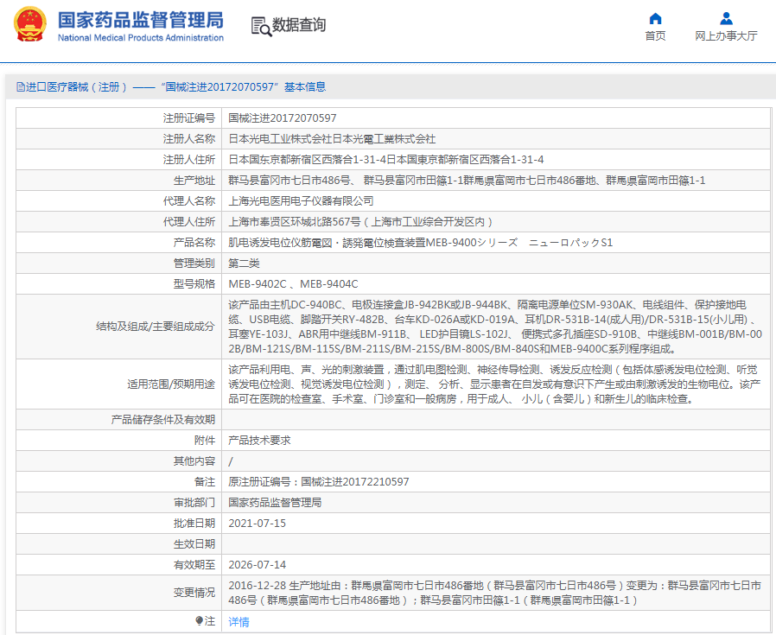Click the 首页 house icon
This screenshot has width=776, height=635.
(x=655, y=18)
